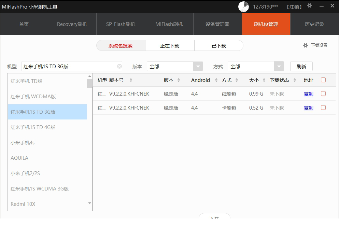Sort by version number column arrows
The image size is (339, 227).
point(131,80)
